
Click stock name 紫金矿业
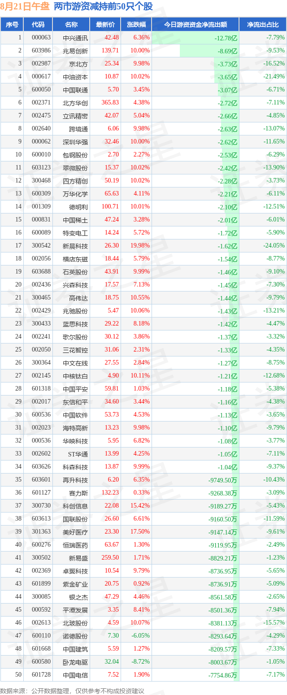tap(75, 584)
